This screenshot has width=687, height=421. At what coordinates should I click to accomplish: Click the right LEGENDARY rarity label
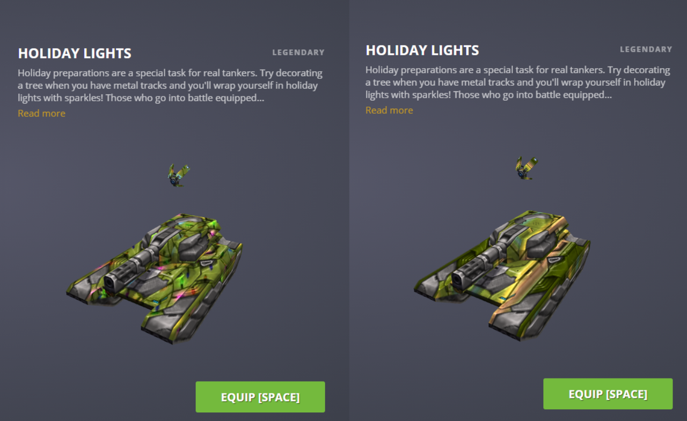(x=646, y=49)
